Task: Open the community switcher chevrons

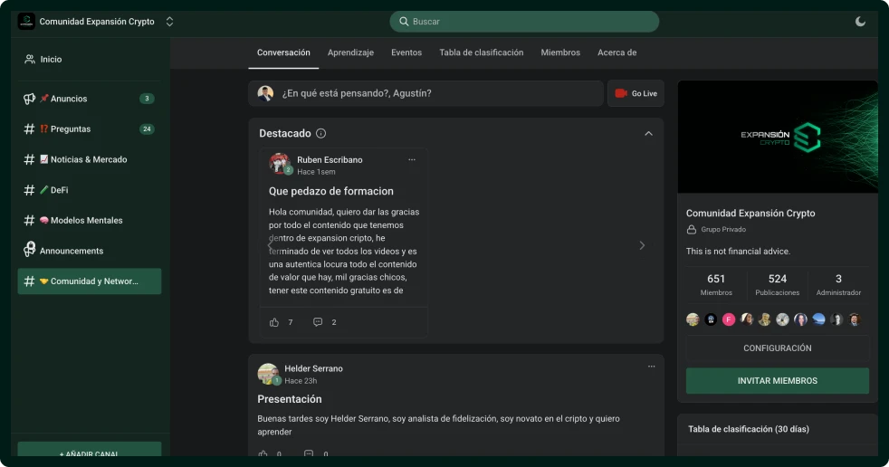Action: tap(169, 22)
